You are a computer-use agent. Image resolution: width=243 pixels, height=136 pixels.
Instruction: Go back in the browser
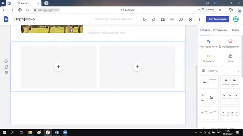click(4, 10)
